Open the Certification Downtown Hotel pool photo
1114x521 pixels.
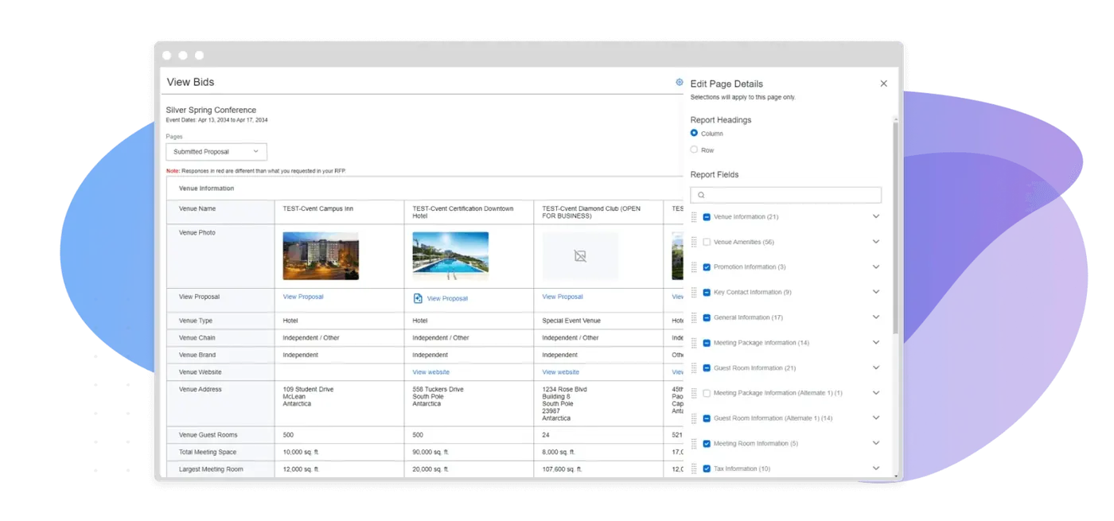point(450,256)
